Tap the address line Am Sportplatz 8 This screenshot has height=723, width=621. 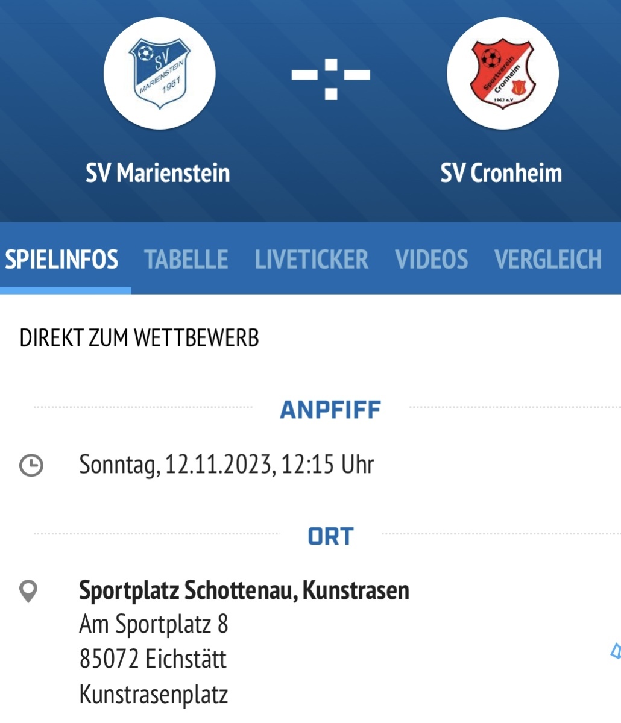pos(154,625)
